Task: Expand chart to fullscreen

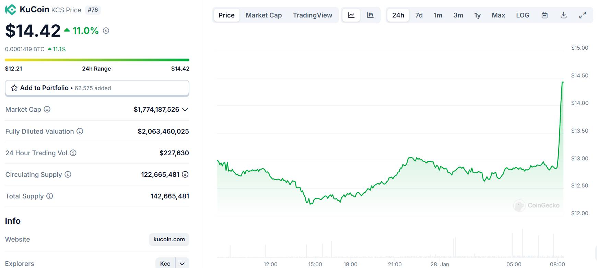Action: 583,15
